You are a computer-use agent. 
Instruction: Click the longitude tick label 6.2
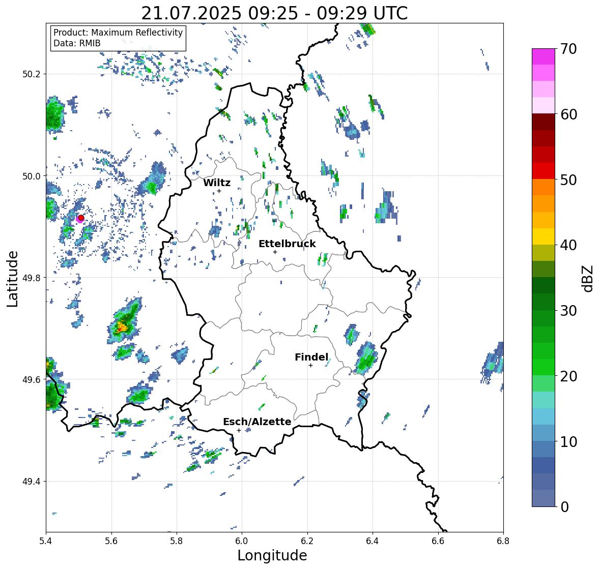click(x=307, y=541)
